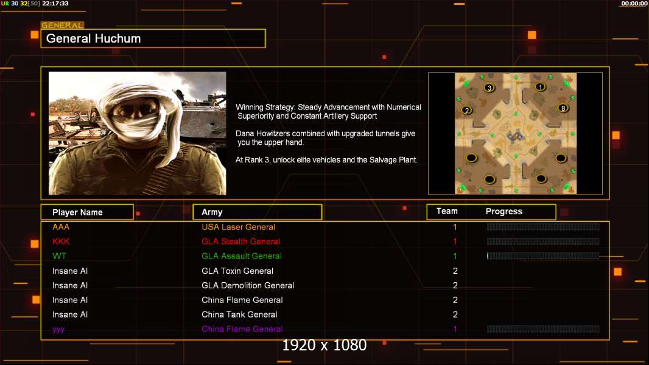Click the Progress column header
The height and width of the screenshot is (365, 649).
pos(504,211)
